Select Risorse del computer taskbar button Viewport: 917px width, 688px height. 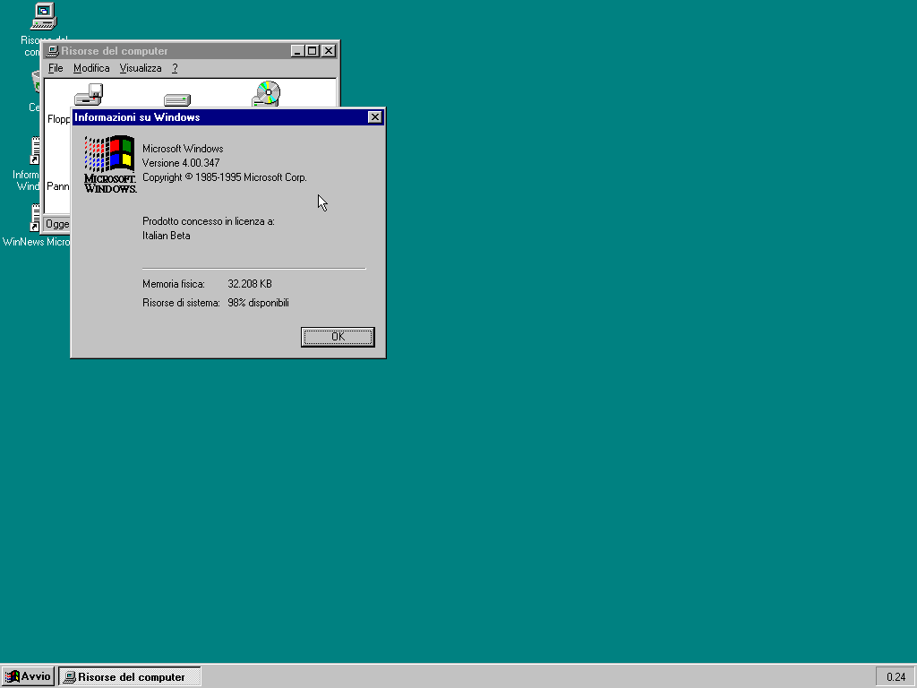130,676
